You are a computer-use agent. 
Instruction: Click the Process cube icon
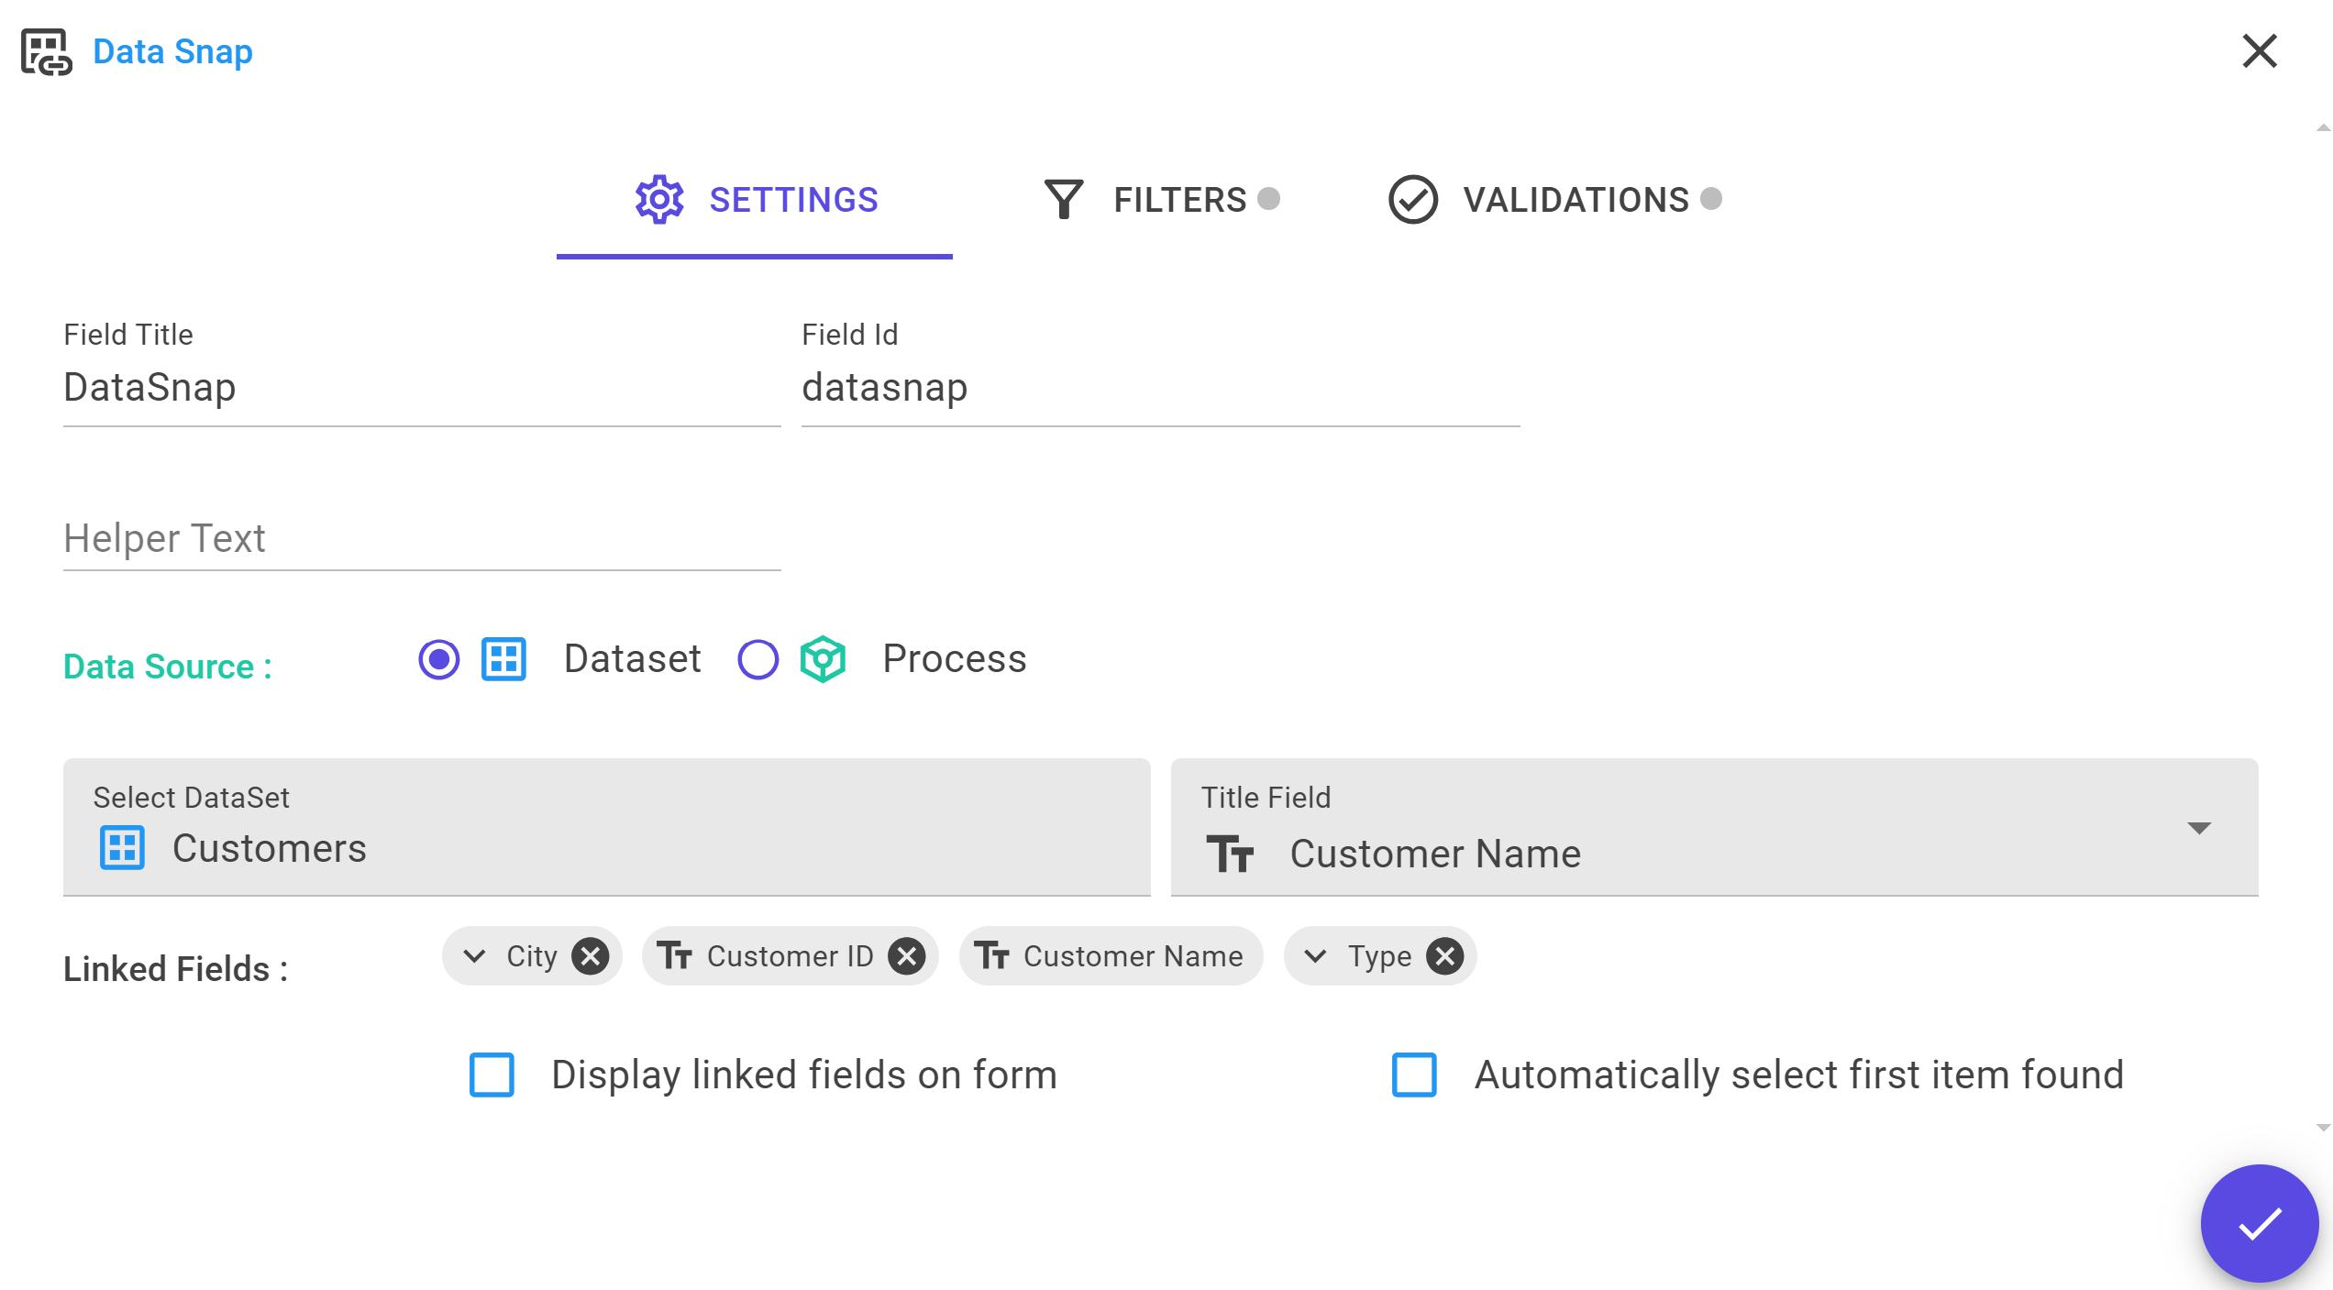(823, 659)
